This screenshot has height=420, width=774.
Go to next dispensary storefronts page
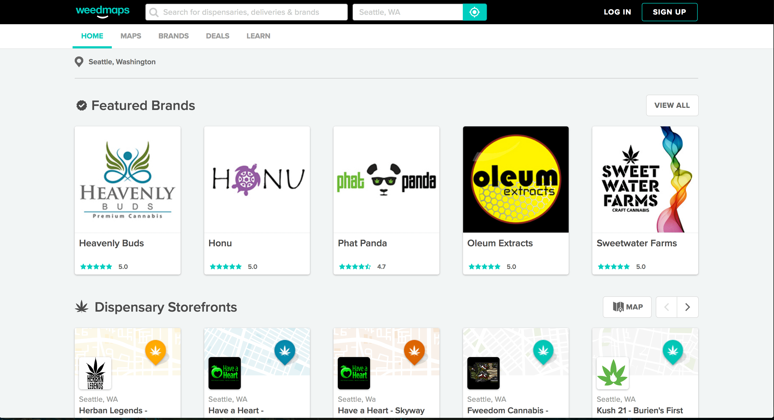687,307
